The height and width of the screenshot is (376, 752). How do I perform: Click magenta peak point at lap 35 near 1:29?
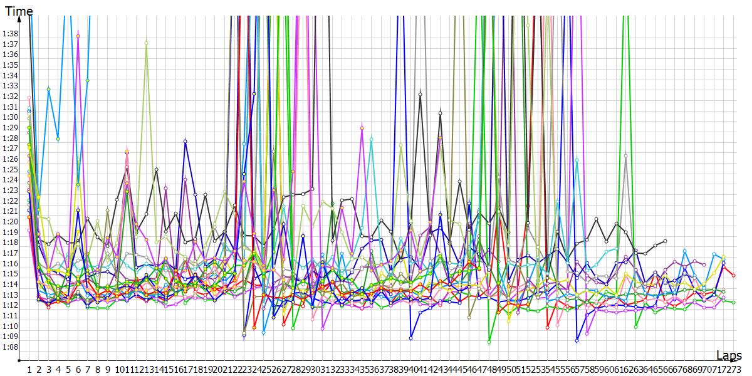[362, 128]
